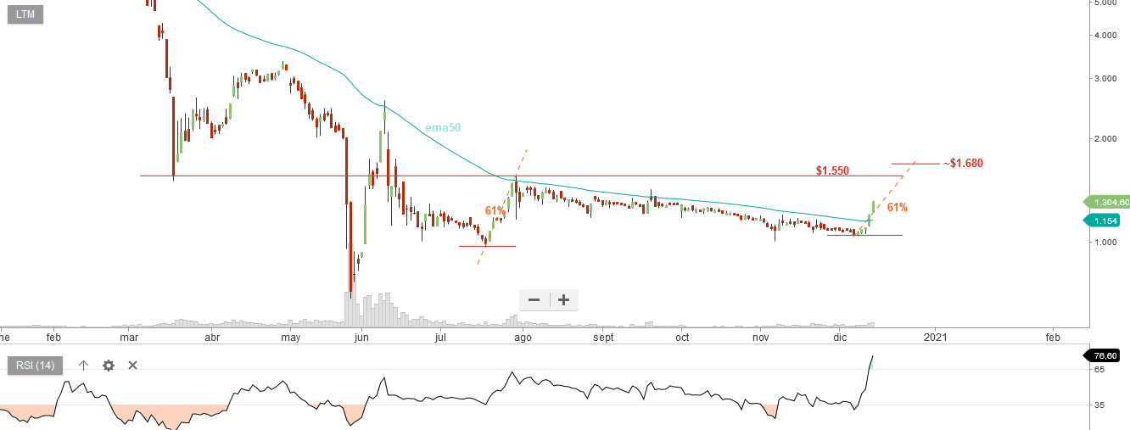Click the RSI (14) indicator label
Viewport: 1130px width, 430px height.
[x=36, y=366]
